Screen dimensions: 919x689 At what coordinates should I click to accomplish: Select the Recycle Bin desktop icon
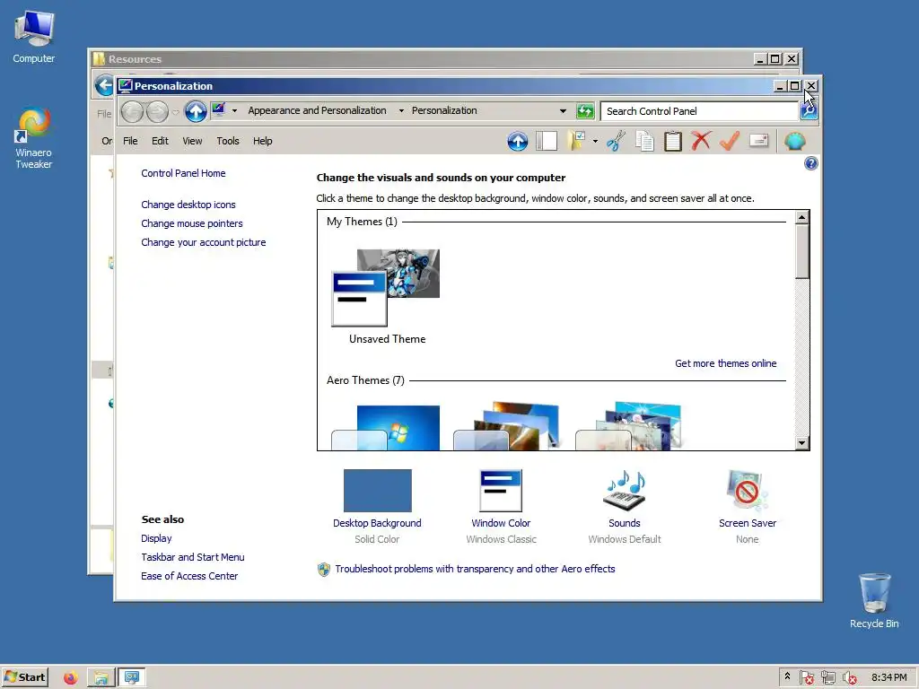click(874, 600)
